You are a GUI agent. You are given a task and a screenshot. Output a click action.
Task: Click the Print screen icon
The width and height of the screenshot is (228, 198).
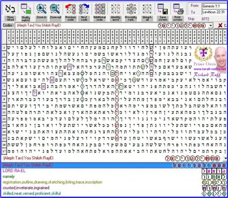point(178,9)
